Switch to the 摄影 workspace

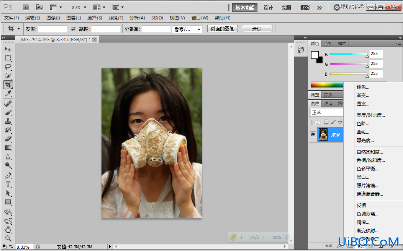tap(305, 8)
